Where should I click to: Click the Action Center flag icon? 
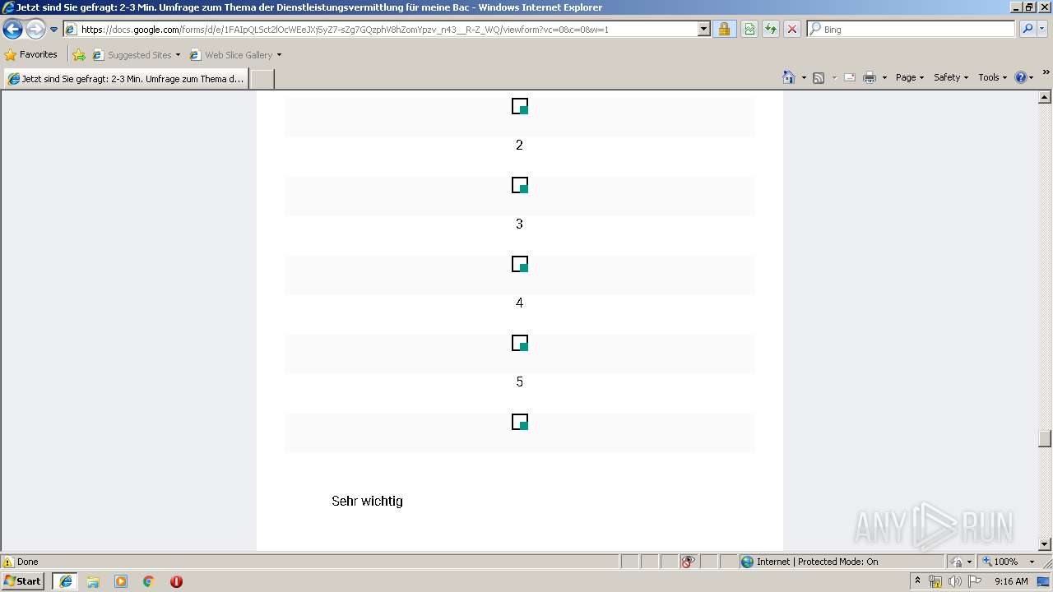pos(974,581)
